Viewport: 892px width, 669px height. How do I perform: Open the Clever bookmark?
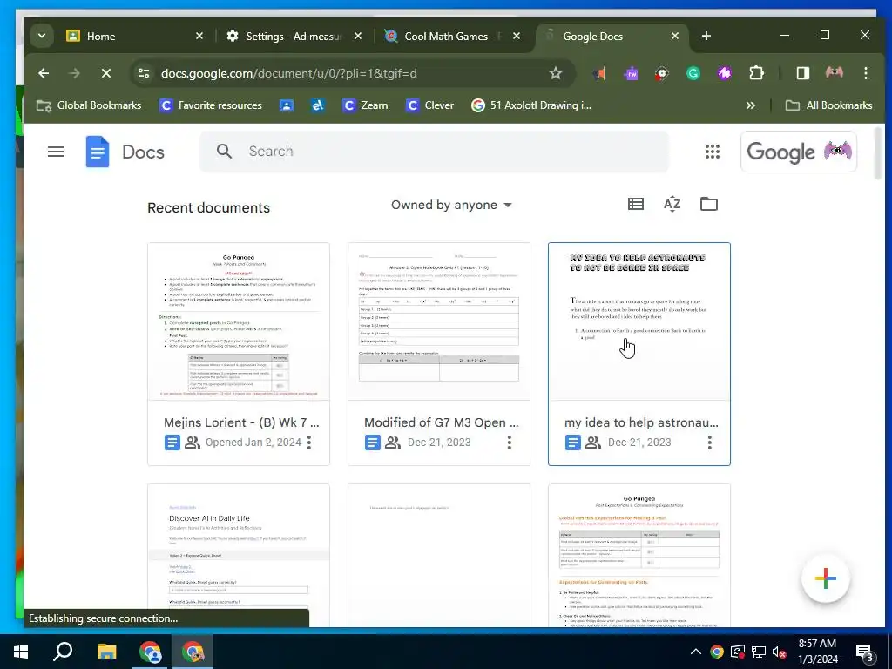click(x=429, y=105)
